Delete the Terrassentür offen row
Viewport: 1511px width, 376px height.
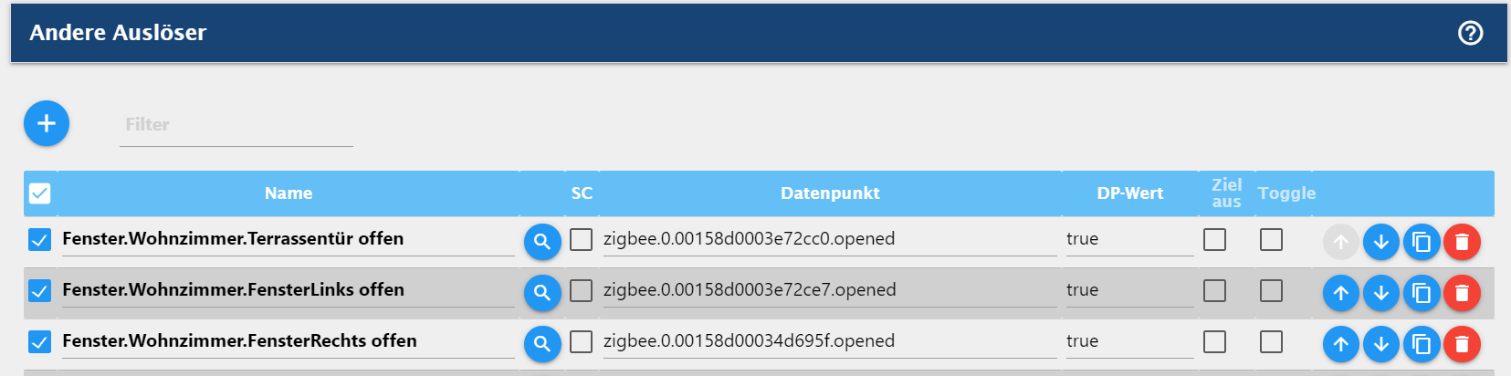[1462, 242]
